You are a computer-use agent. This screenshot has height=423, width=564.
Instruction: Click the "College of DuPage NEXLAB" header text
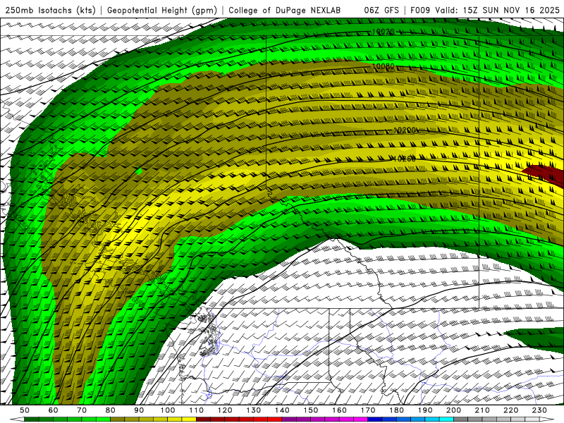(285, 11)
